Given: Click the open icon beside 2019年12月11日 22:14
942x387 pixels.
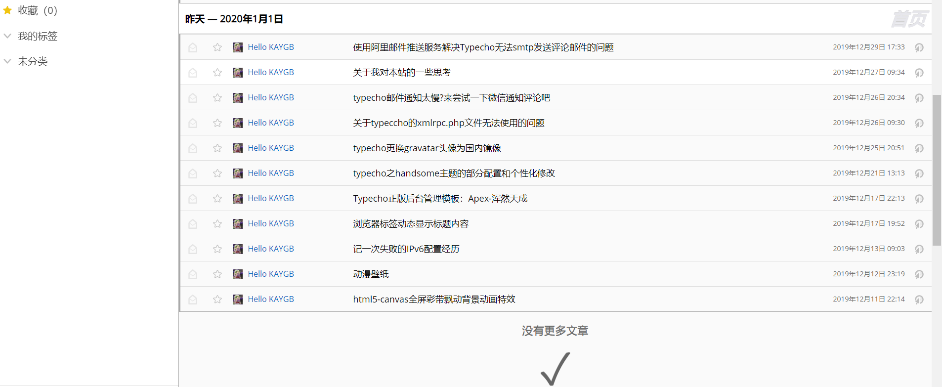Looking at the screenshot, I should 919,300.
